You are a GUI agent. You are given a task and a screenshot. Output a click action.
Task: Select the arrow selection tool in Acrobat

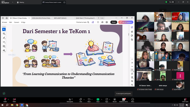[4, 29]
